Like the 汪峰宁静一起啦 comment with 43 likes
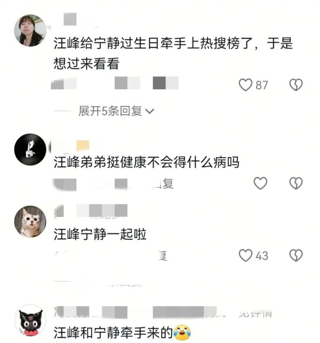The height and width of the screenshot is (343, 320). 245,255
